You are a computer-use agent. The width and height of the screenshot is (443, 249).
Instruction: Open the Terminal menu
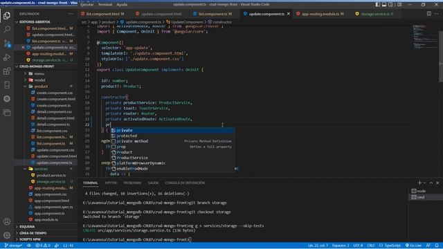click(105, 5)
